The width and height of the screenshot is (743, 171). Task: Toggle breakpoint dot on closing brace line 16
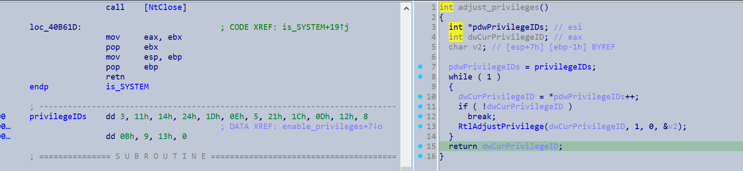(x=420, y=156)
